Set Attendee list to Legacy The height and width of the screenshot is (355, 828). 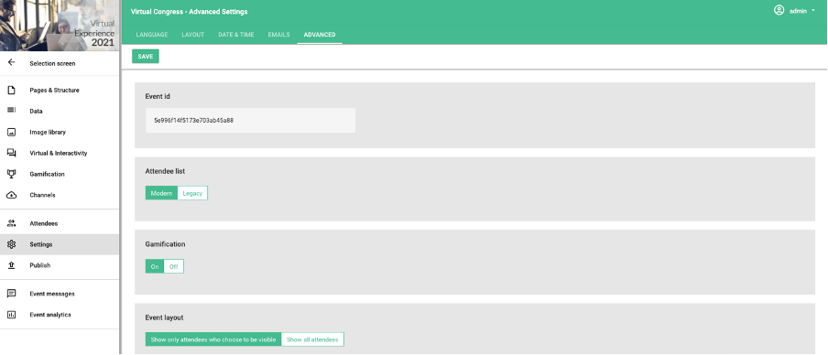[x=192, y=194]
